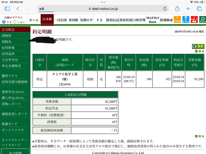Open 信用売建可能銘柄 sidebar link
This screenshot has height=154, width=206.
click(14, 82)
